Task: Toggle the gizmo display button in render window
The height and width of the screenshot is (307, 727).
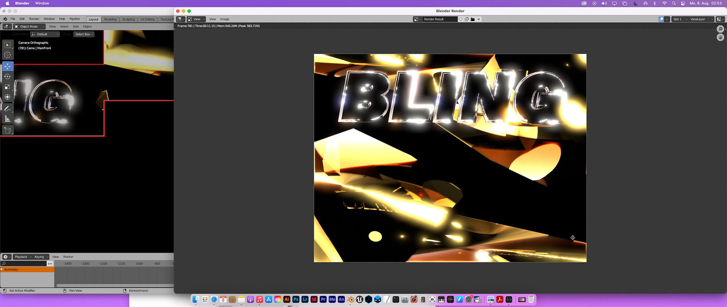Action: tap(661, 19)
